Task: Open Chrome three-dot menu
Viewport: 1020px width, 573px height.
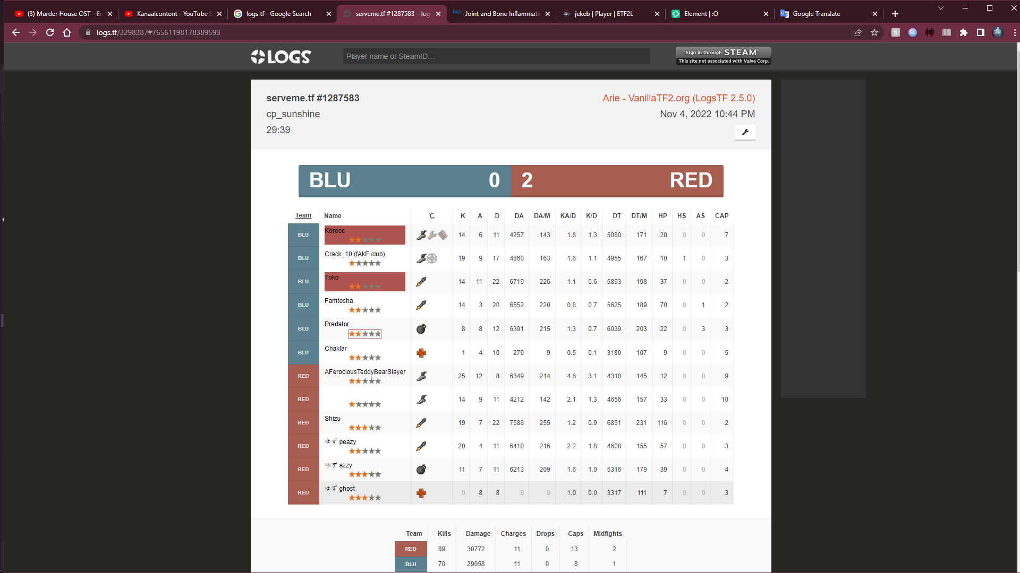Action: click(1015, 32)
